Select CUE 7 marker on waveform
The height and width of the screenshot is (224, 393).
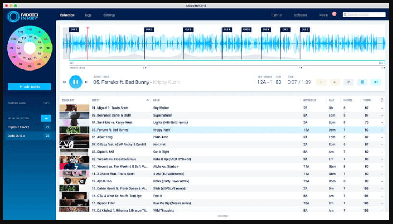(x=285, y=30)
